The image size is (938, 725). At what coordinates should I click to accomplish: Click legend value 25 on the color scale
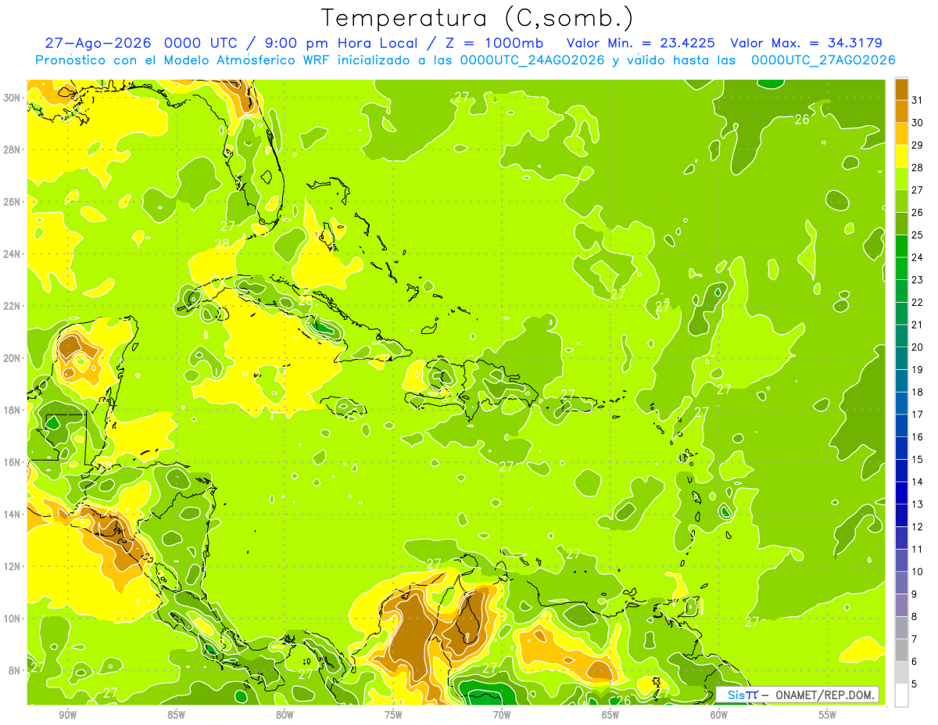pos(918,235)
